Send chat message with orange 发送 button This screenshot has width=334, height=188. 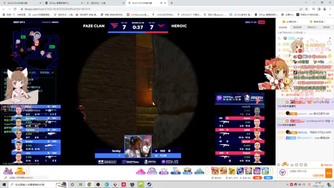coord(329,173)
